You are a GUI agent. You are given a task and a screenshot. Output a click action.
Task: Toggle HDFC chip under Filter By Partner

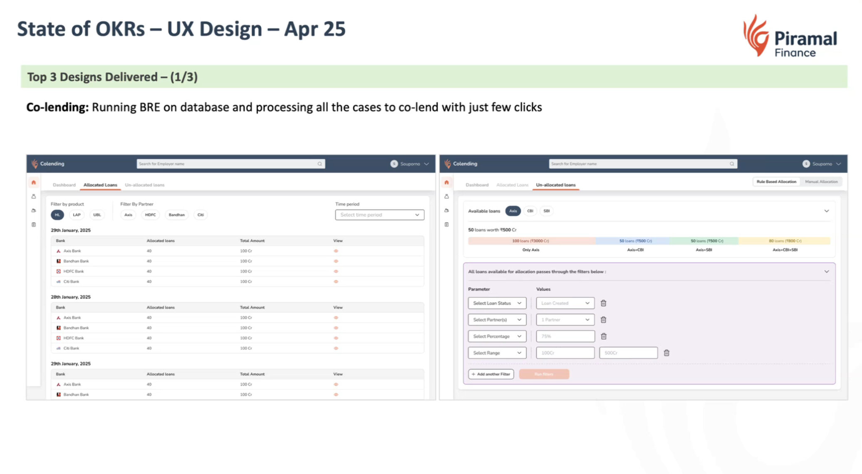coord(150,215)
